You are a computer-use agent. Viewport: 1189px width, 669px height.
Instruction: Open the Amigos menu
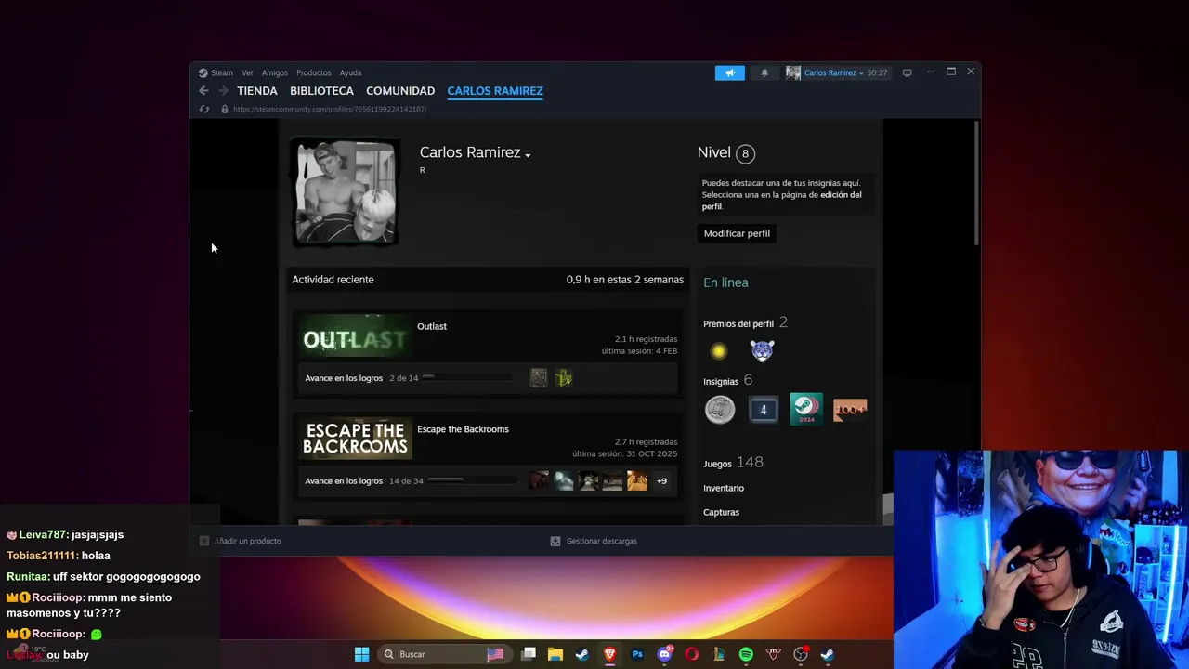274,72
